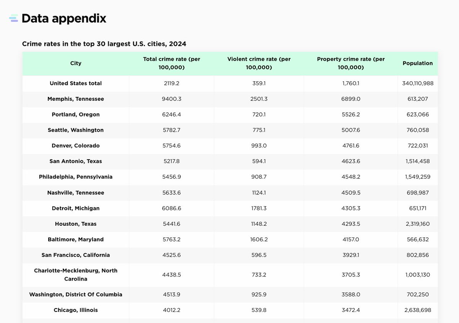The image size is (459, 323).
Task: Select the Philadelphia, Pennsylvania city cell
Action: click(76, 177)
